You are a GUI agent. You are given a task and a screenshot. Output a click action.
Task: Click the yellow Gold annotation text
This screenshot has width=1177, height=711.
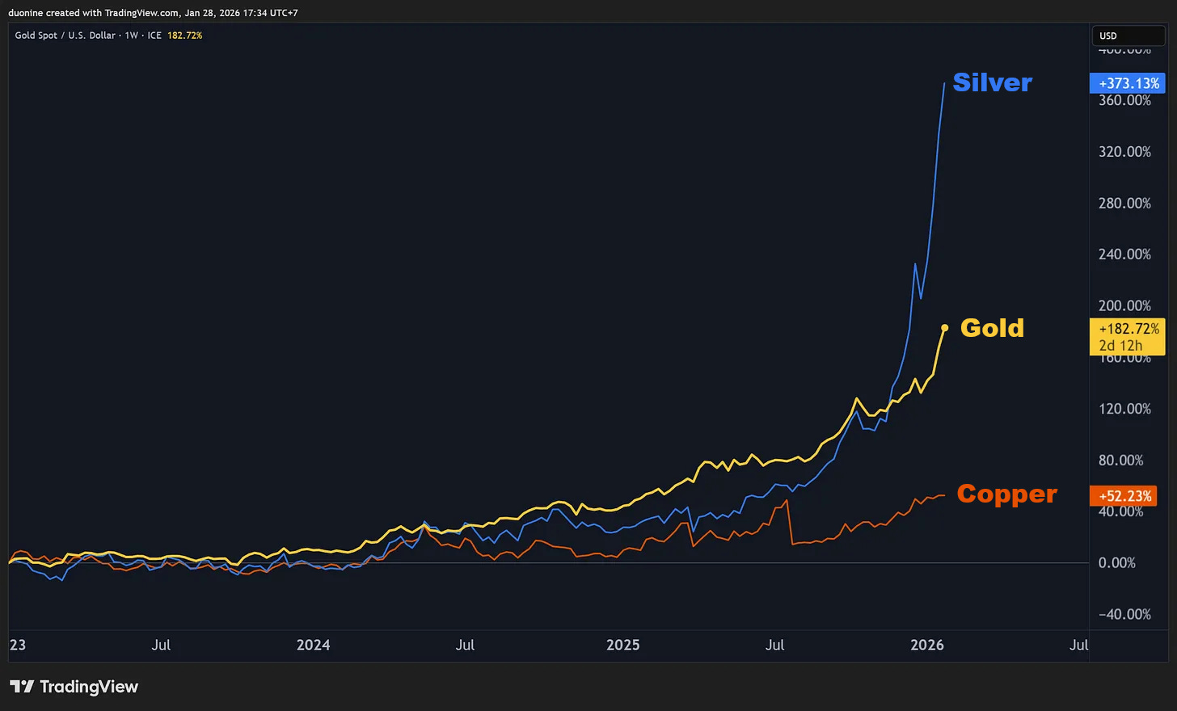[x=992, y=327]
